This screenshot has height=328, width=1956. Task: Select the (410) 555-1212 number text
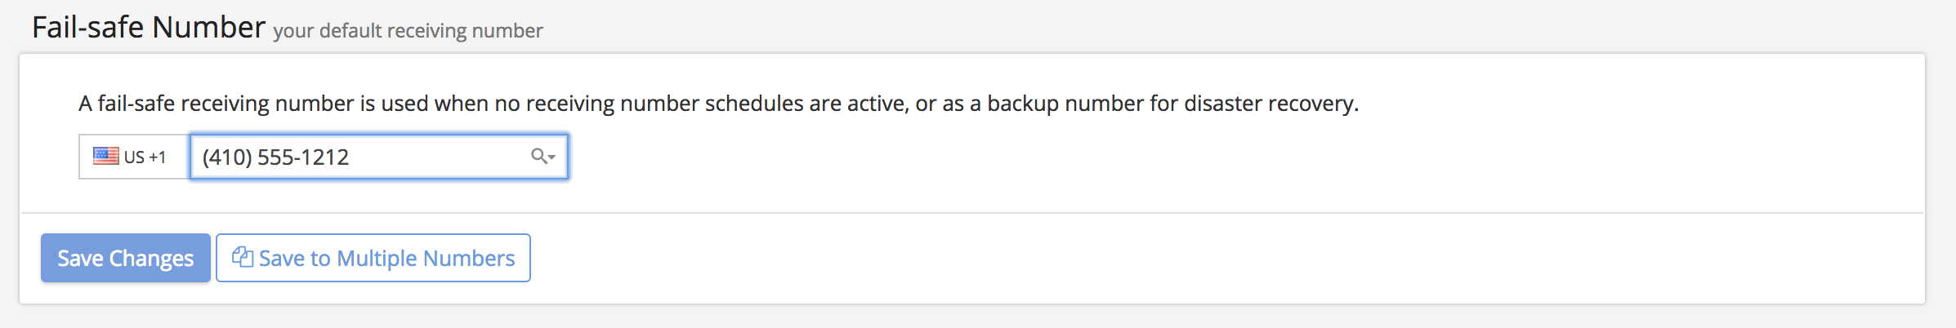[x=275, y=157]
